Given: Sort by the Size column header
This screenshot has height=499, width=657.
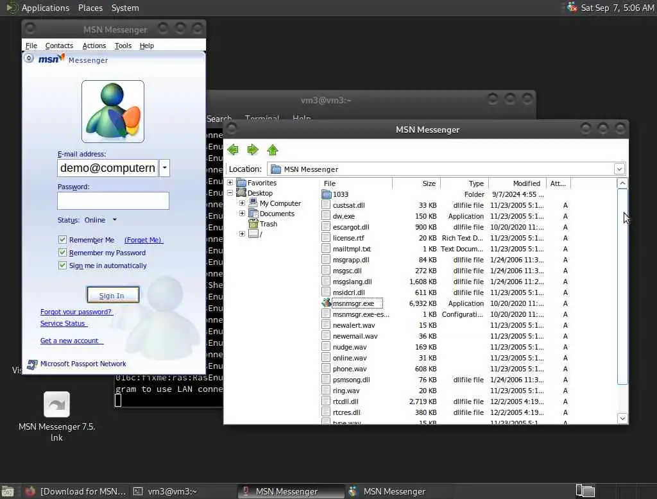Looking at the screenshot, I should point(416,183).
